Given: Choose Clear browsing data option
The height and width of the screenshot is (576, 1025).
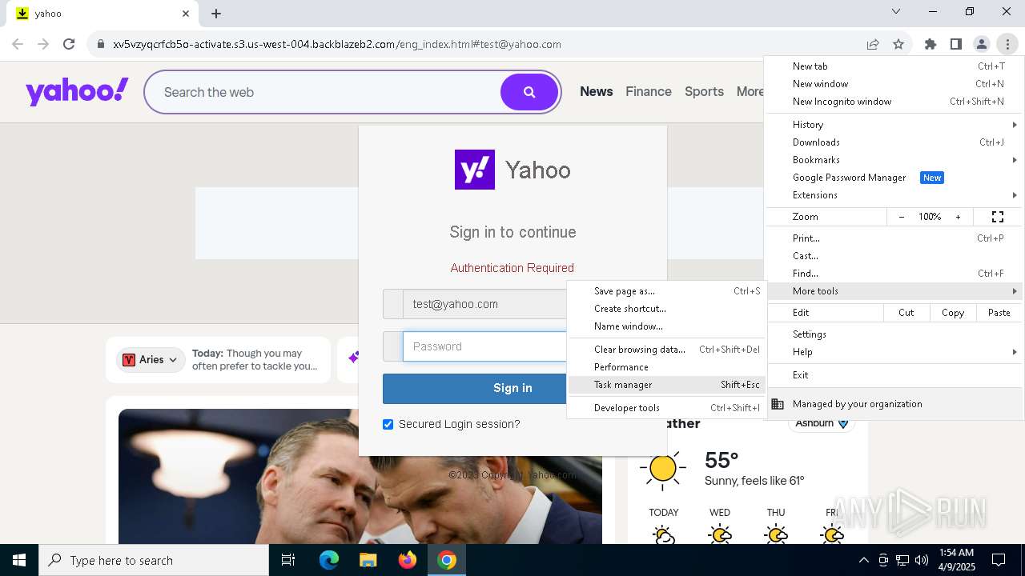Looking at the screenshot, I should (666, 350).
